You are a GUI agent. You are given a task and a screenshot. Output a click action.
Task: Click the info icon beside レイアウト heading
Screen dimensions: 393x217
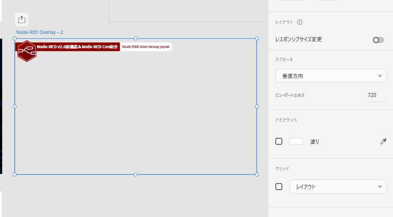pyautogui.click(x=300, y=22)
